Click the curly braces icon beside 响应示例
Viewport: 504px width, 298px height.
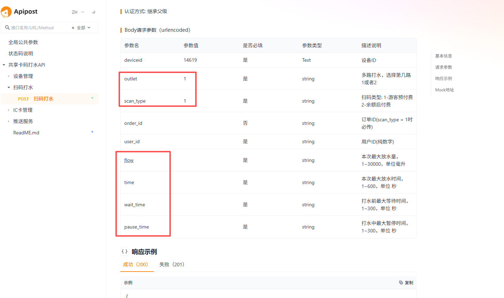(x=125, y=251)
